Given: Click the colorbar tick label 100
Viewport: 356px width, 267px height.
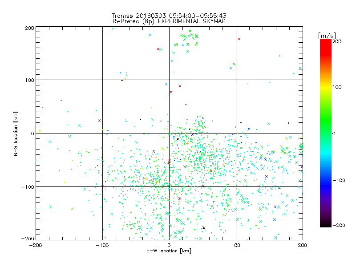Looking at the screenshot, I should [337, 87].
